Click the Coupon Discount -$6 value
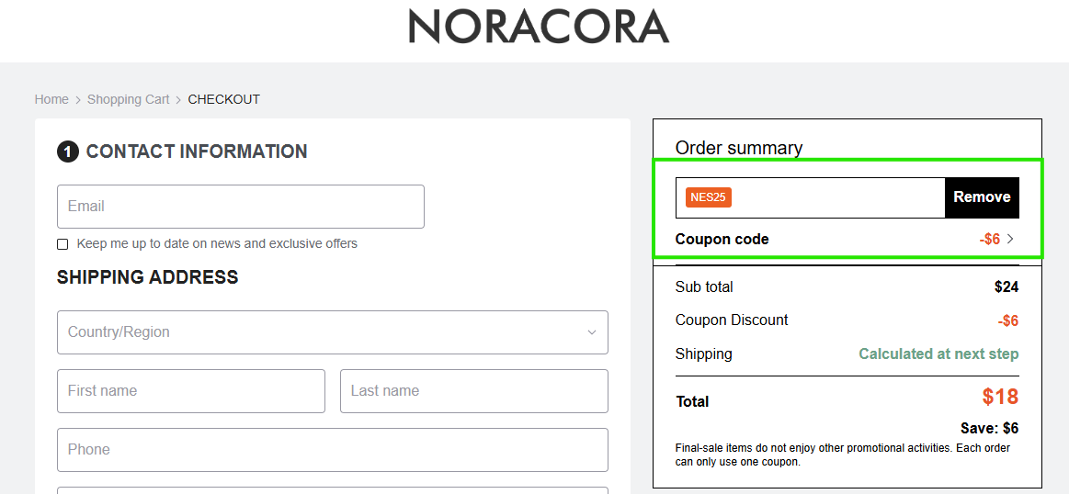The image size is (1069, 494). [1007, 320]
